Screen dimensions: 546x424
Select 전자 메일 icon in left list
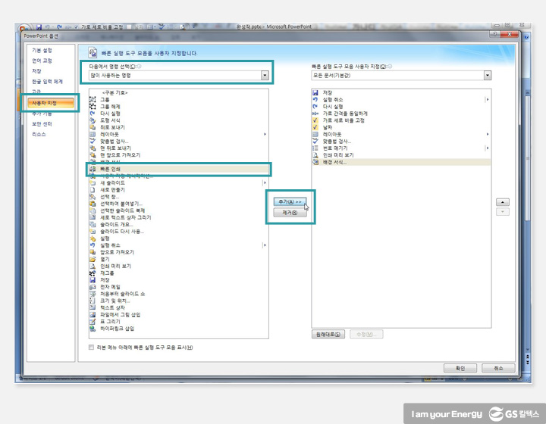(93, 287)
